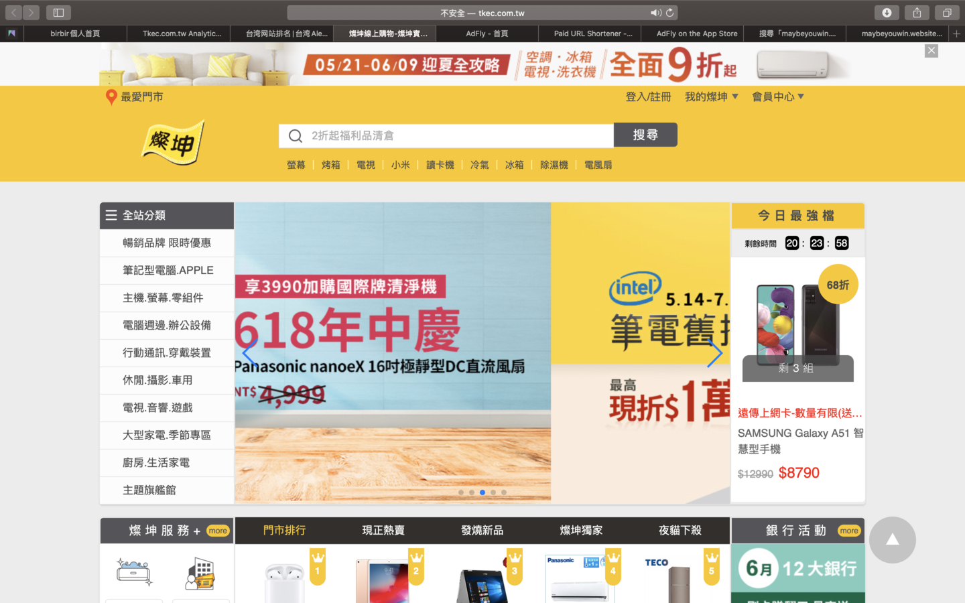Click the Safari address bar
The width and height of the screenshot is (965, 603).
tap(482, 13)
